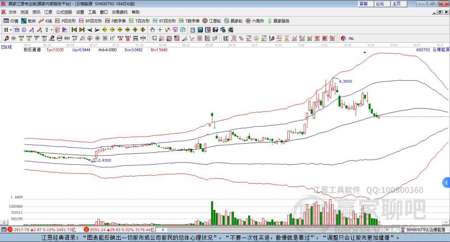Click the black left arrow to step back
Viewport: 450px width, 242px height.
[x=90, y=30]
